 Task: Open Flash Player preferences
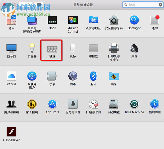[x=11, y=132]
